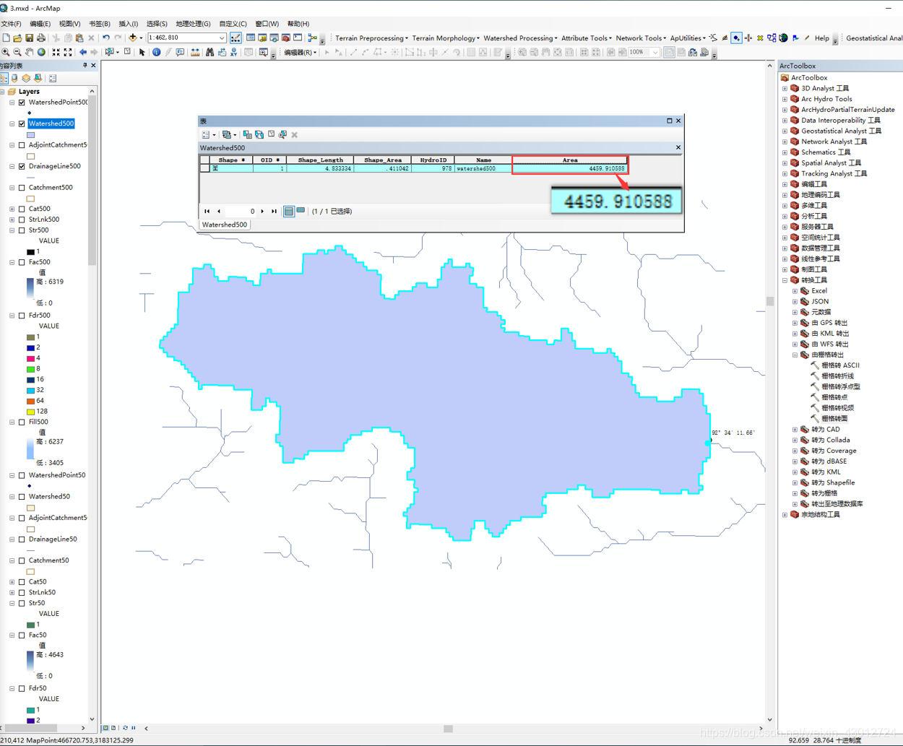Screen dimensions: 903x746
Task: Go to last record arrow in table
Action: coord(274,212)
